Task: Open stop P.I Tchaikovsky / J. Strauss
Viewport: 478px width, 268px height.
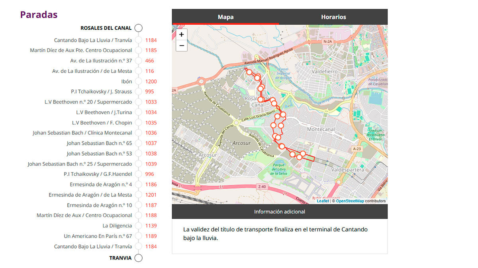Action: coord(101,91)
